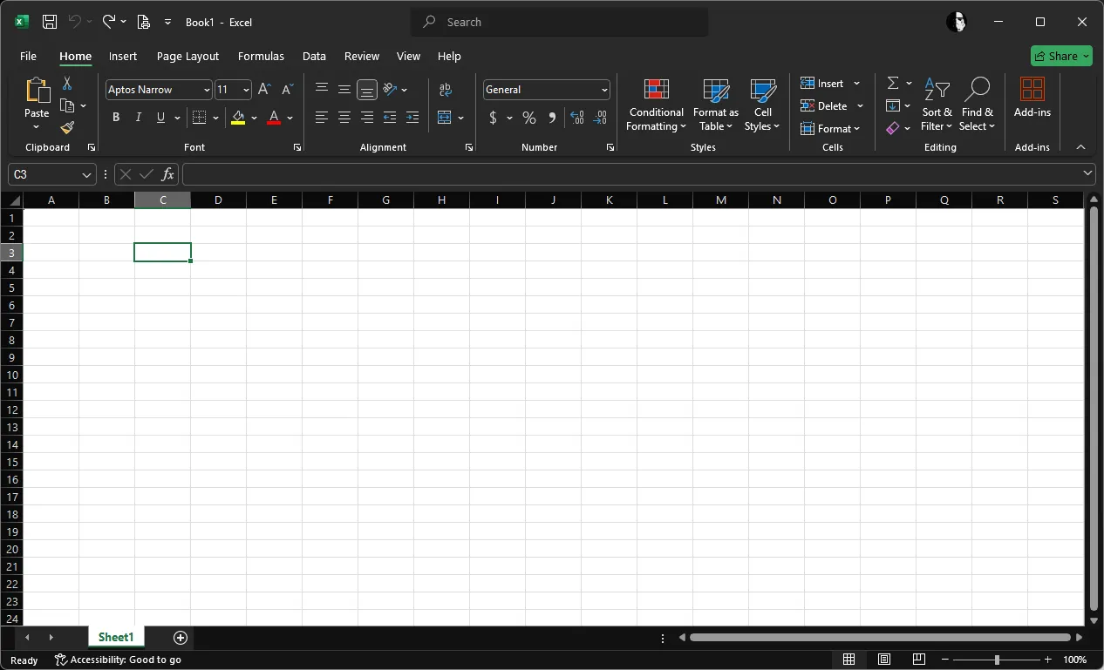Collapse the ribbon with the chevron

coord(1081,147)
